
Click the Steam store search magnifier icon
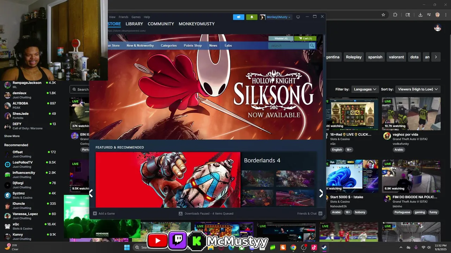click(312, 46)
